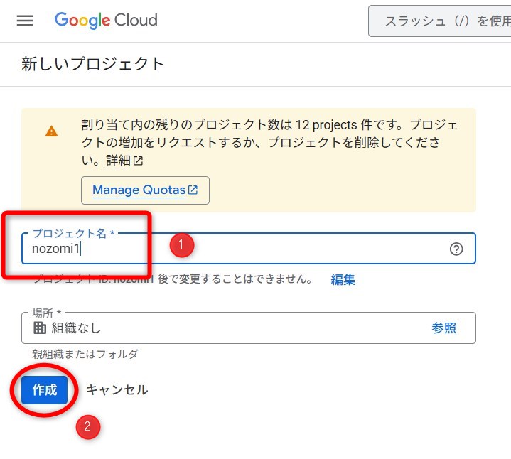
Task: Click the 新しいプロジェクト page heading
Action: pyautogui.click(x=93, y=64)
